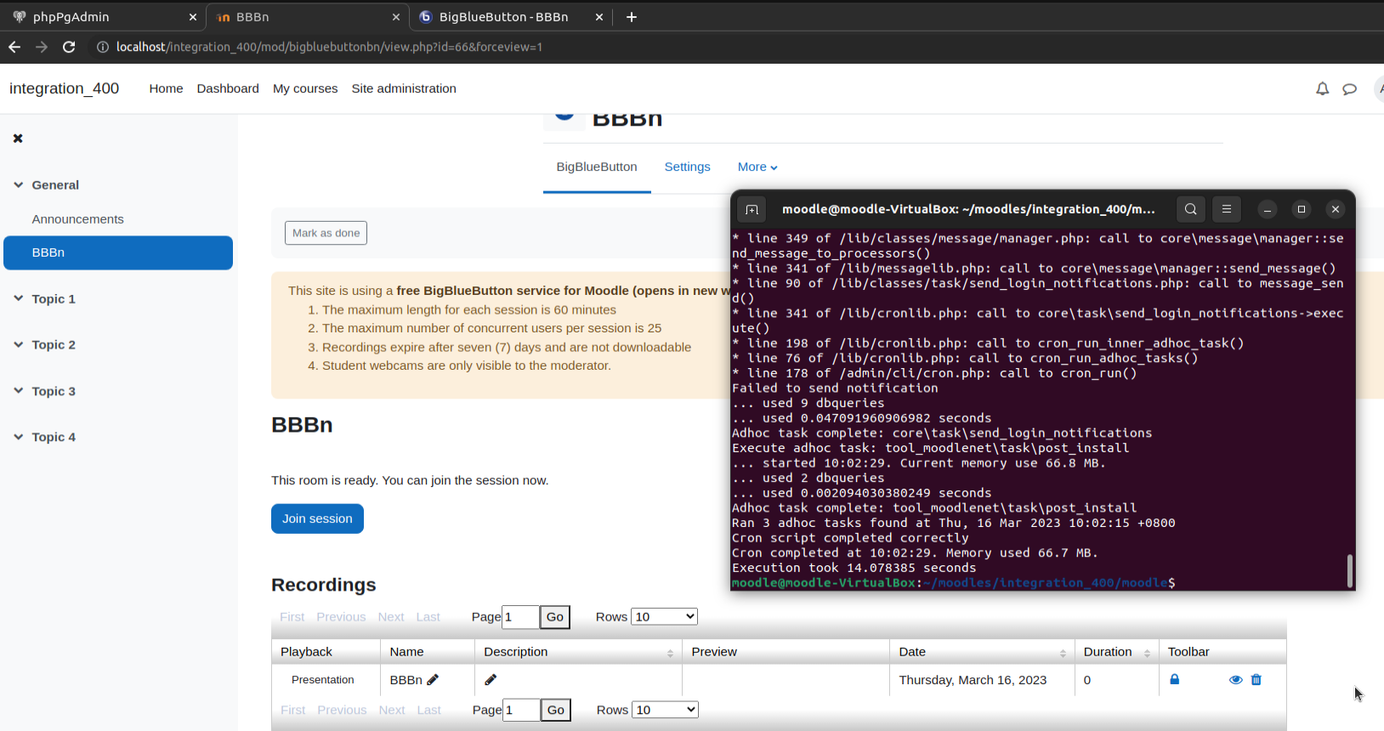Screen dimensions: 1384x731
Task: Click the browser address bar URL
Action: tap(329, 47)
